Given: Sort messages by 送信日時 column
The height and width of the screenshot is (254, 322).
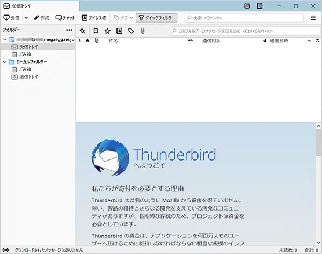Looking at the screenshot, I should [279, 41].
